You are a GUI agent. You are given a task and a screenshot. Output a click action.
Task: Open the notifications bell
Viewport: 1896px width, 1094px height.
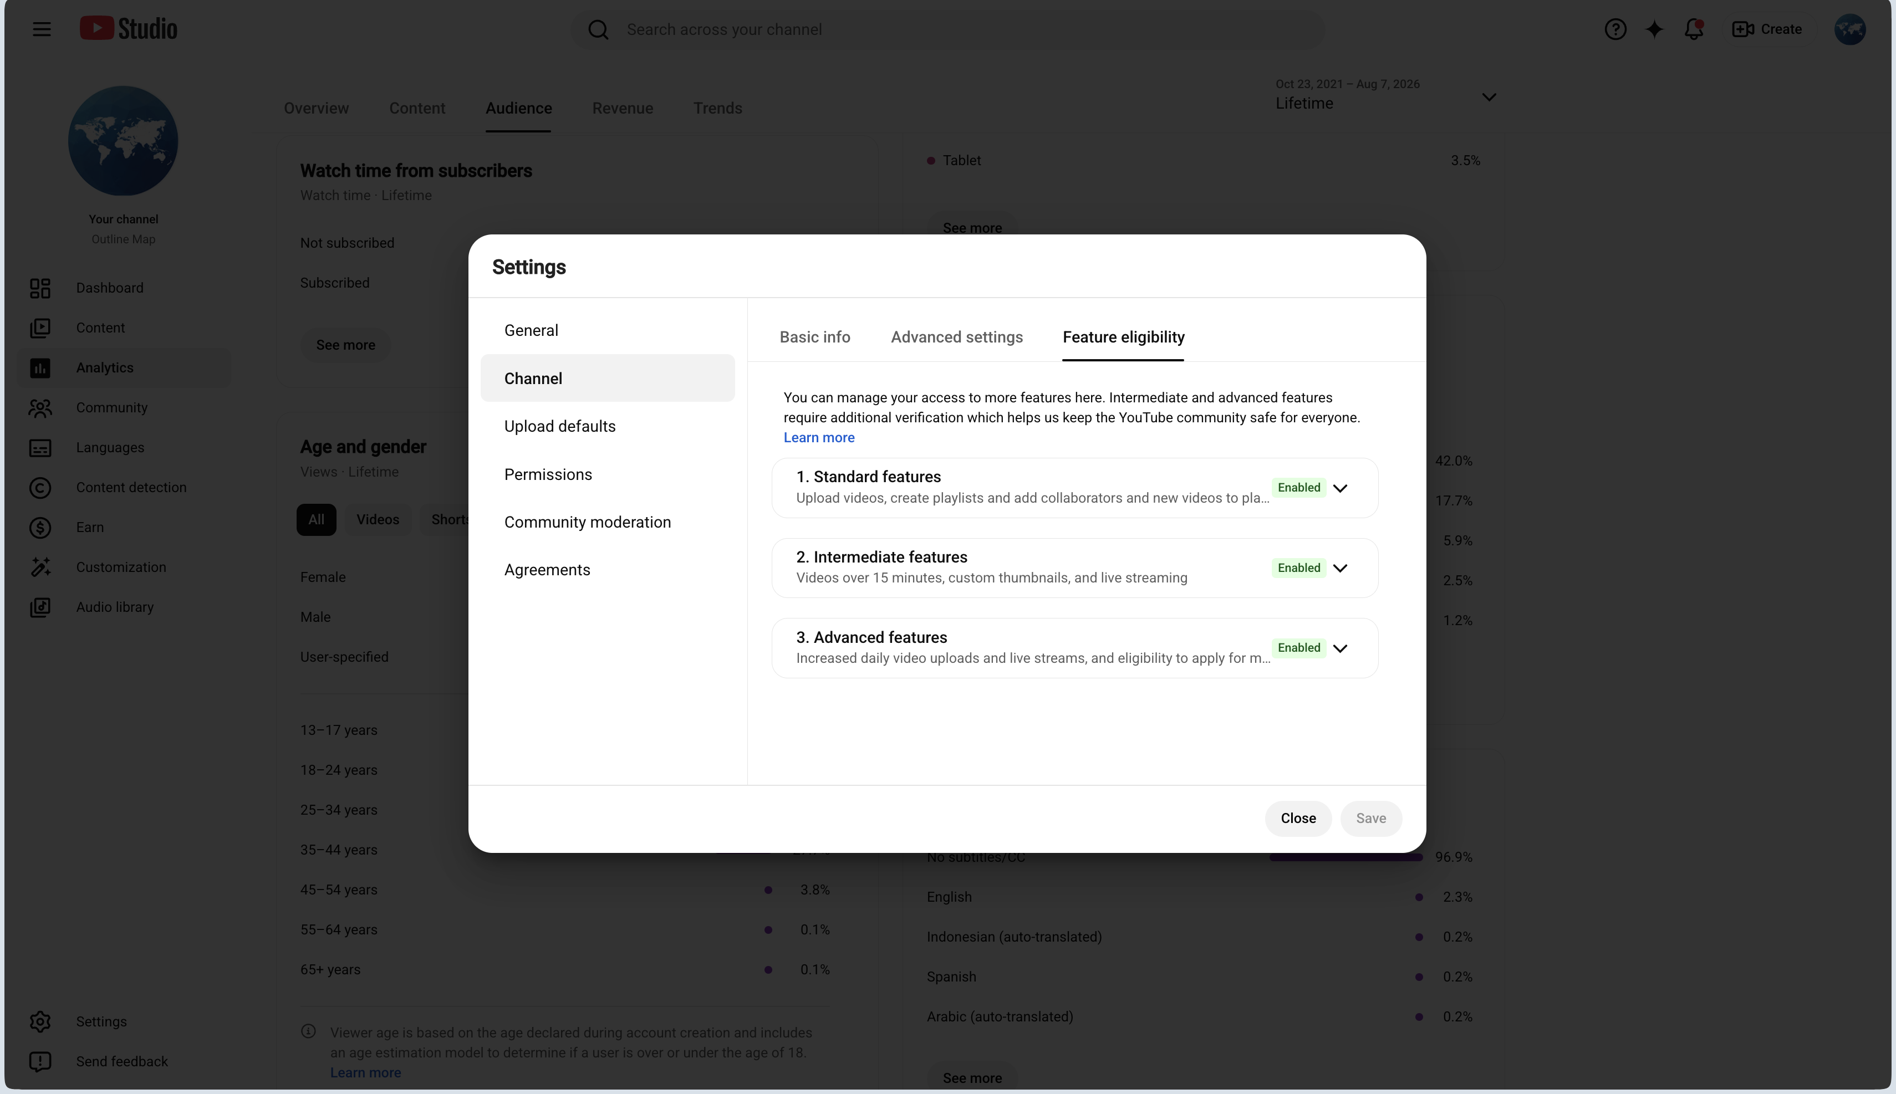[1694, 29]
